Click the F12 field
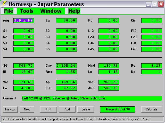Screen dimensions: 165x123 pos(152,31)
